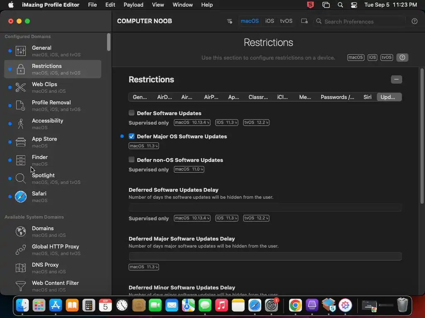The width and height of the screenshot is (425, 318).
Task: Select the DNS Proxy map icon
Action: pyautogui.click(x=21, y=268)
